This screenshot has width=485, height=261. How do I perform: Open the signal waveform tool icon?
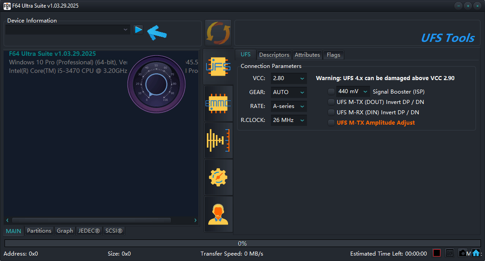pos(218,140)
